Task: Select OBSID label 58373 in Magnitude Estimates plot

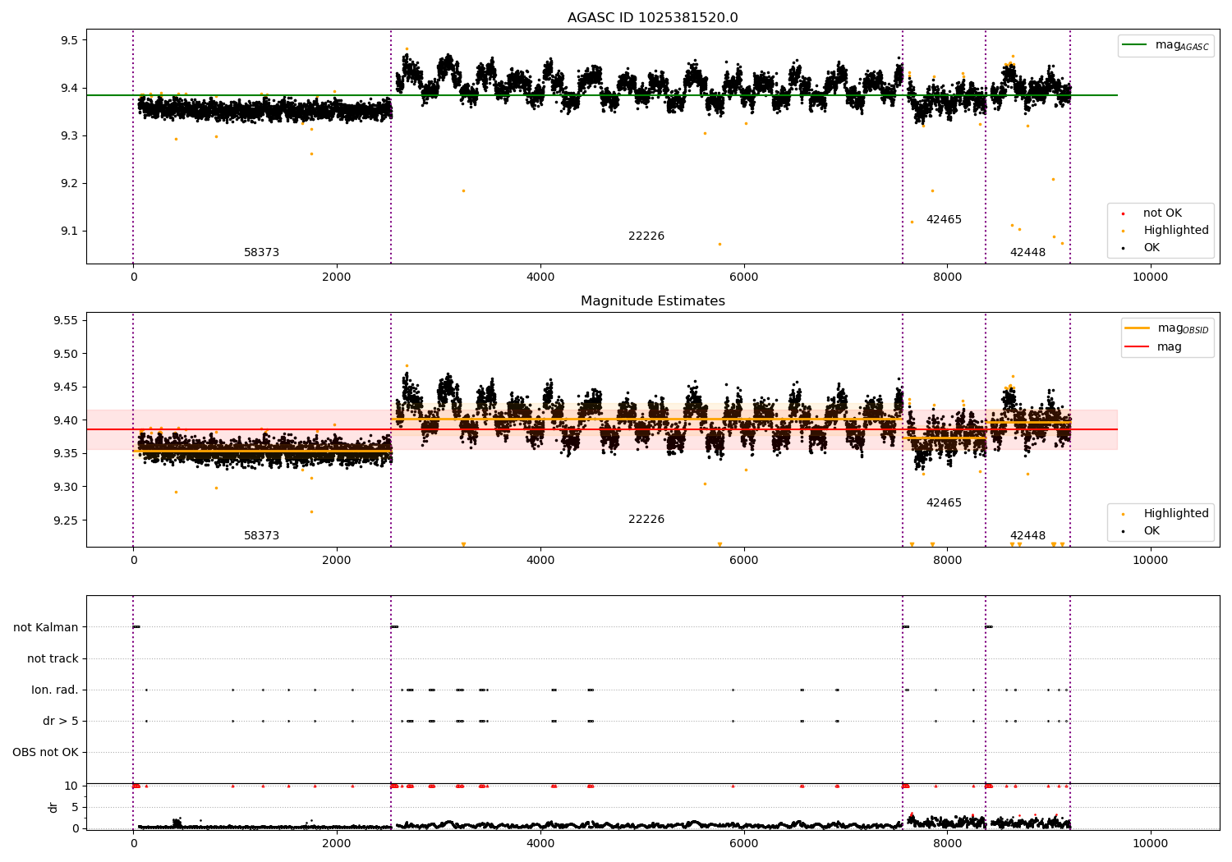Action: [261, 536]
